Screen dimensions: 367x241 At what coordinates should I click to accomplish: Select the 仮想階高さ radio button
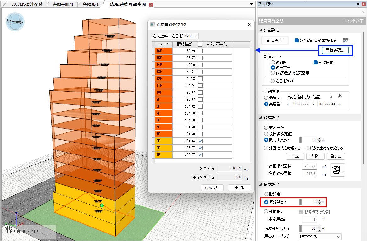pos(266,202)
